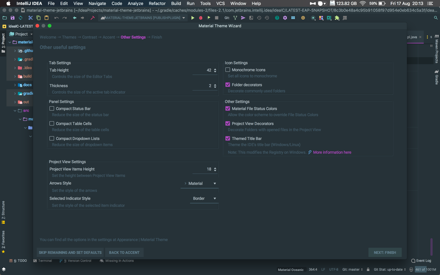The image size is (440, 275).
Task: Click the Next: Finish button
Action: [385, 252]
